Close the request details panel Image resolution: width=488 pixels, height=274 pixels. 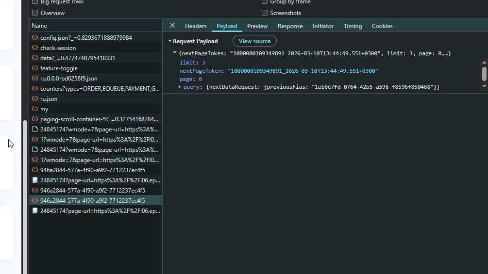[x=172, y=26]
